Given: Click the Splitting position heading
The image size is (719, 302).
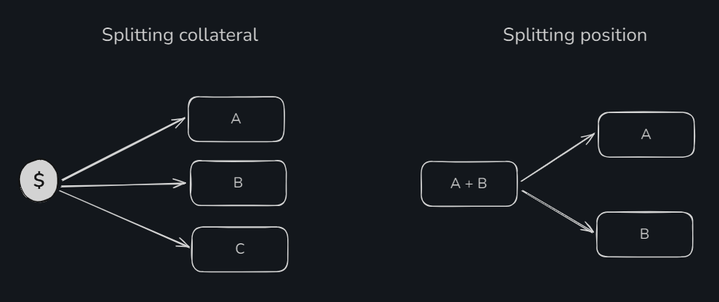Looking at the screenshot, I should pos(575,35).
